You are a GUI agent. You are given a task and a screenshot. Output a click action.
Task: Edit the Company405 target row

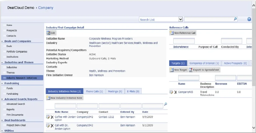tap(171, 92)
